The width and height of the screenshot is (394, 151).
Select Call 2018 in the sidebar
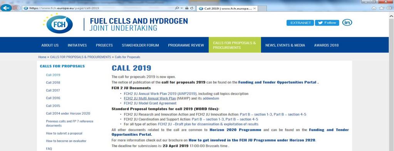click(53, 82)
